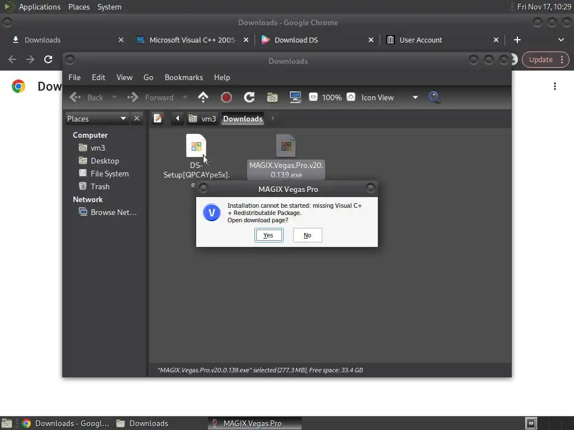Close the Microsoft Visual C++ Chrome tab
The width and height of the screenshot is (574, 430).
coord(246,40)
